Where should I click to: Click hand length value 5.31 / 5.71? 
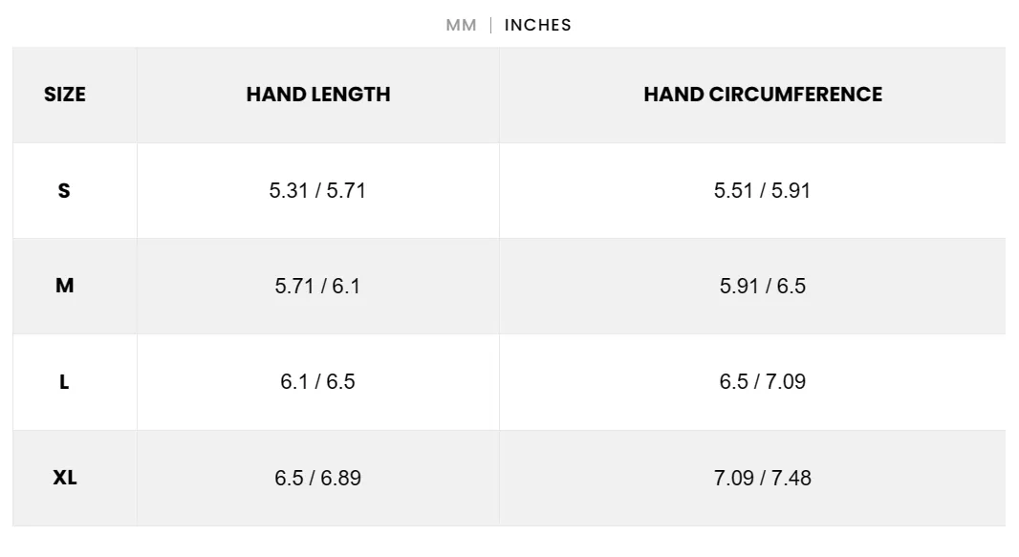(x=317, y=190)
